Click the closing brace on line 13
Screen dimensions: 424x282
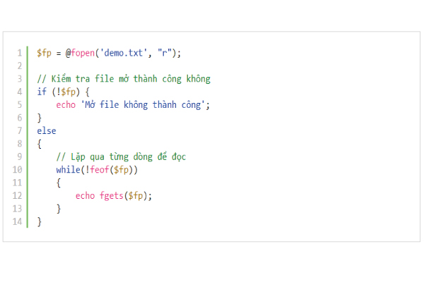point(59,209)
